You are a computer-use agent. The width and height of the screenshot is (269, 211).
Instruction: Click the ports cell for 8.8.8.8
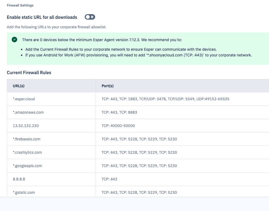point(109,179)
